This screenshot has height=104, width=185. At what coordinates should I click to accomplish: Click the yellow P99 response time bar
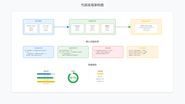pos(46,82)
